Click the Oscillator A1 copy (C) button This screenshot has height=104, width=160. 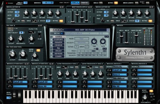pos(61,7)
